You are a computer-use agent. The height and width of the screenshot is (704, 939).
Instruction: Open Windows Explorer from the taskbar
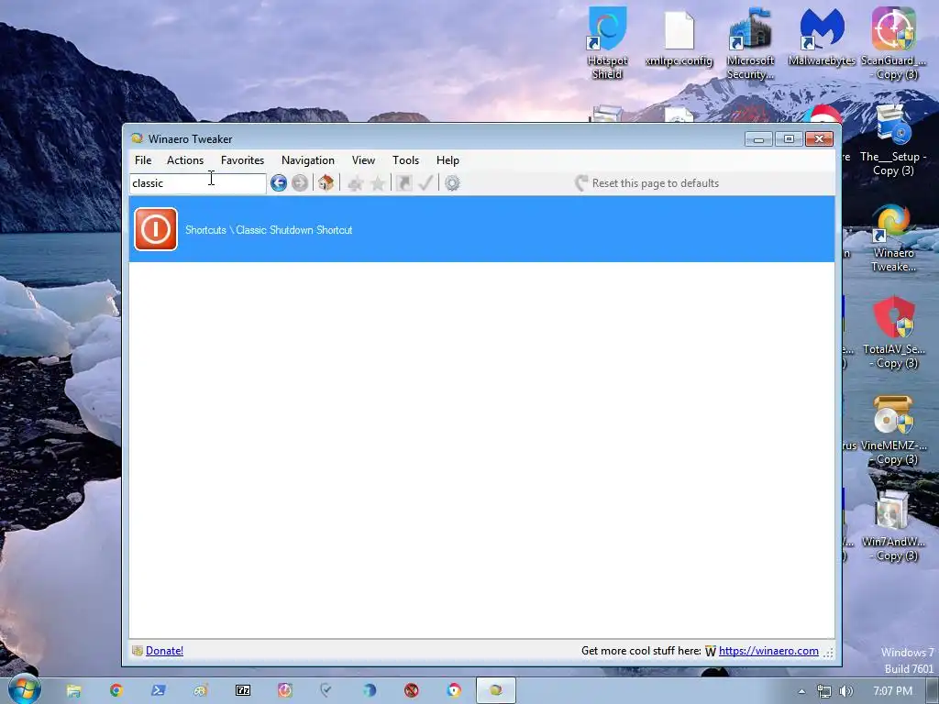[73, 691]
